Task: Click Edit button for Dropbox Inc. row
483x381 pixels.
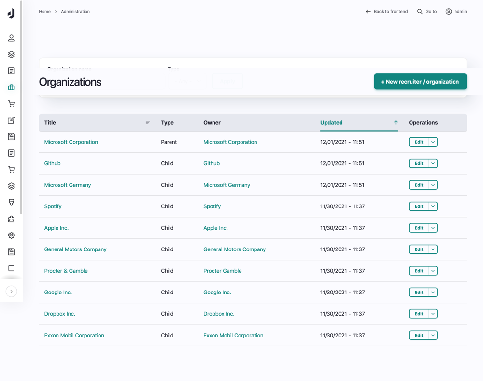Action: [419, 314]
